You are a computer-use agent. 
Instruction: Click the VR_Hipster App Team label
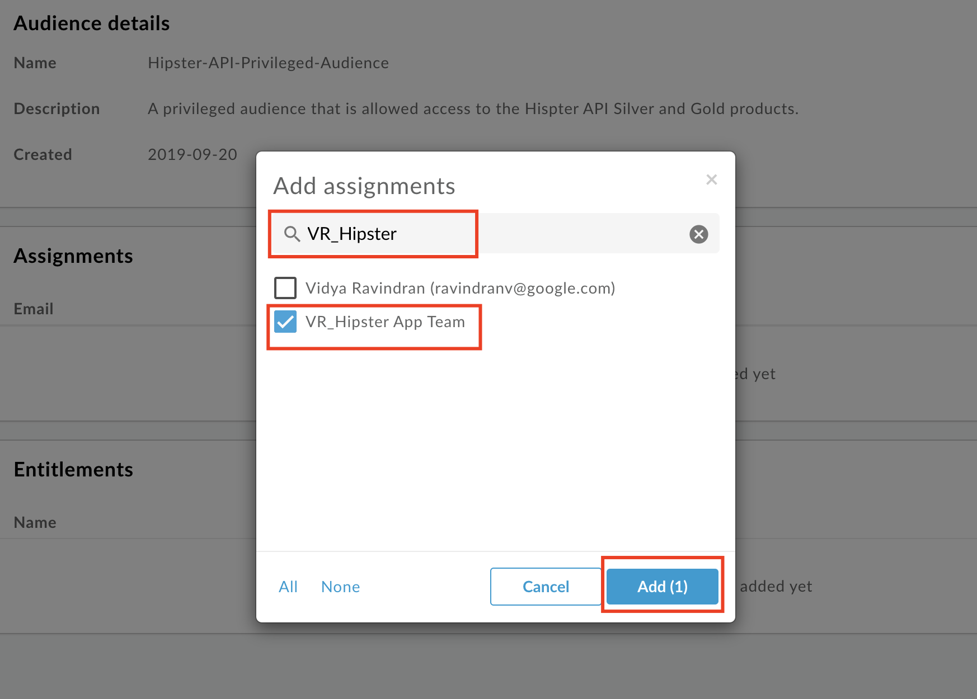pos(385,322)
